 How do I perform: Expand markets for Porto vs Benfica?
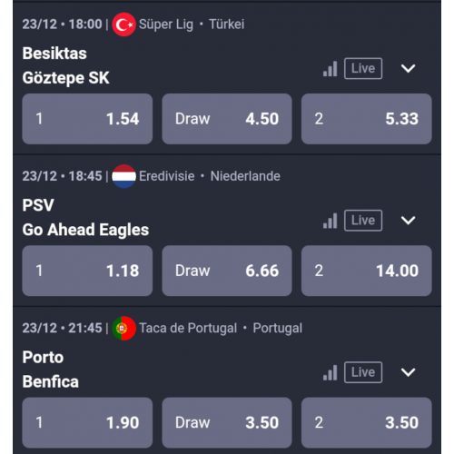(x=408, y=372)
